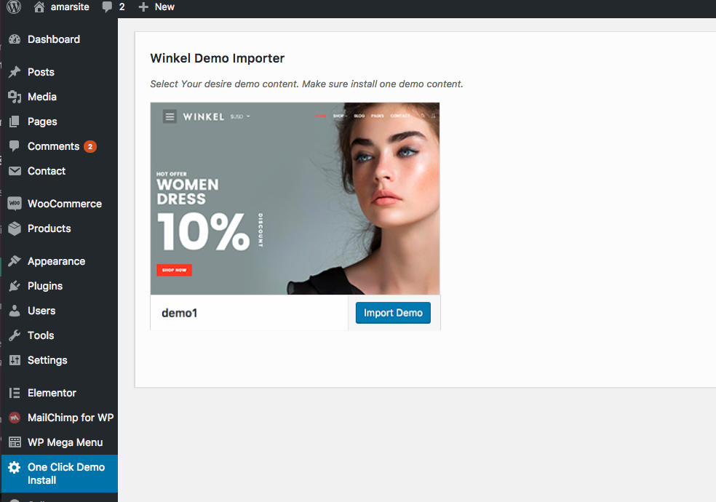This screenshot has width=716, height=502.
Task: Click the orange 2 badge on Comments
Action: coord(90,146)
